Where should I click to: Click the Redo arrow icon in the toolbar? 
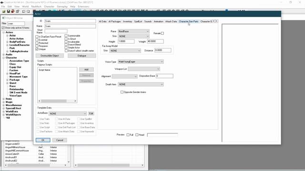pyautogui.click(x=29, y=11)
